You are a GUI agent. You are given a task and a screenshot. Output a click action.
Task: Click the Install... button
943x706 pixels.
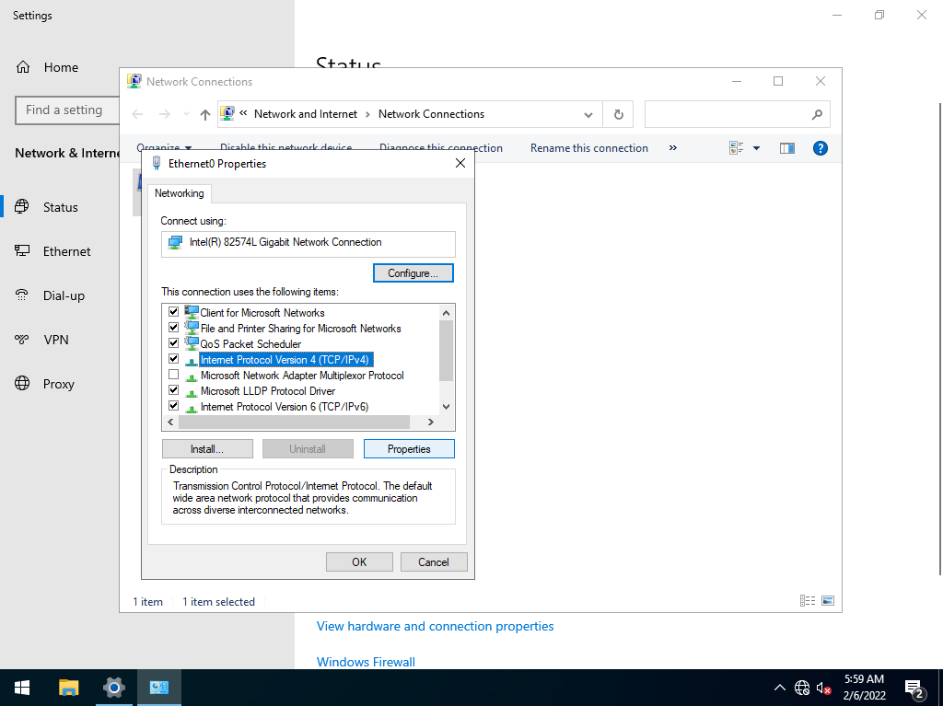[x=207, y=449]
